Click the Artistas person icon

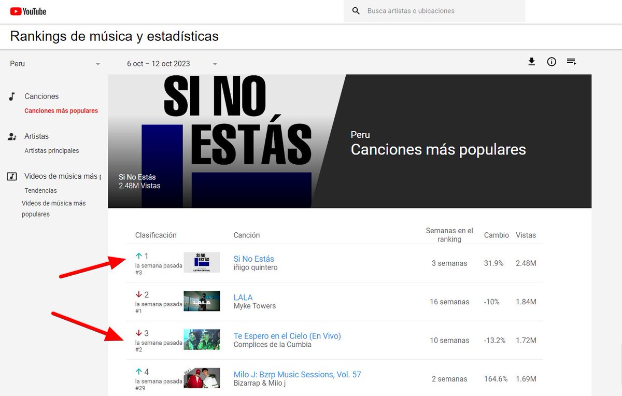[x=12, y=136]
